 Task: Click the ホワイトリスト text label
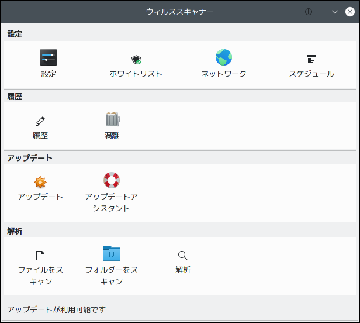tap(136, 74)
